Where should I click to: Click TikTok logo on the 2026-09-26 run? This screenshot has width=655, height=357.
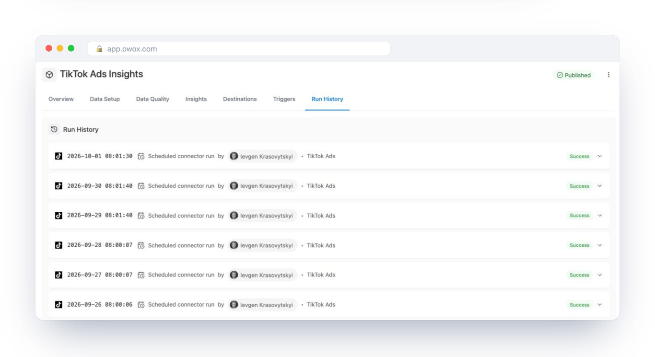[58, 305]
